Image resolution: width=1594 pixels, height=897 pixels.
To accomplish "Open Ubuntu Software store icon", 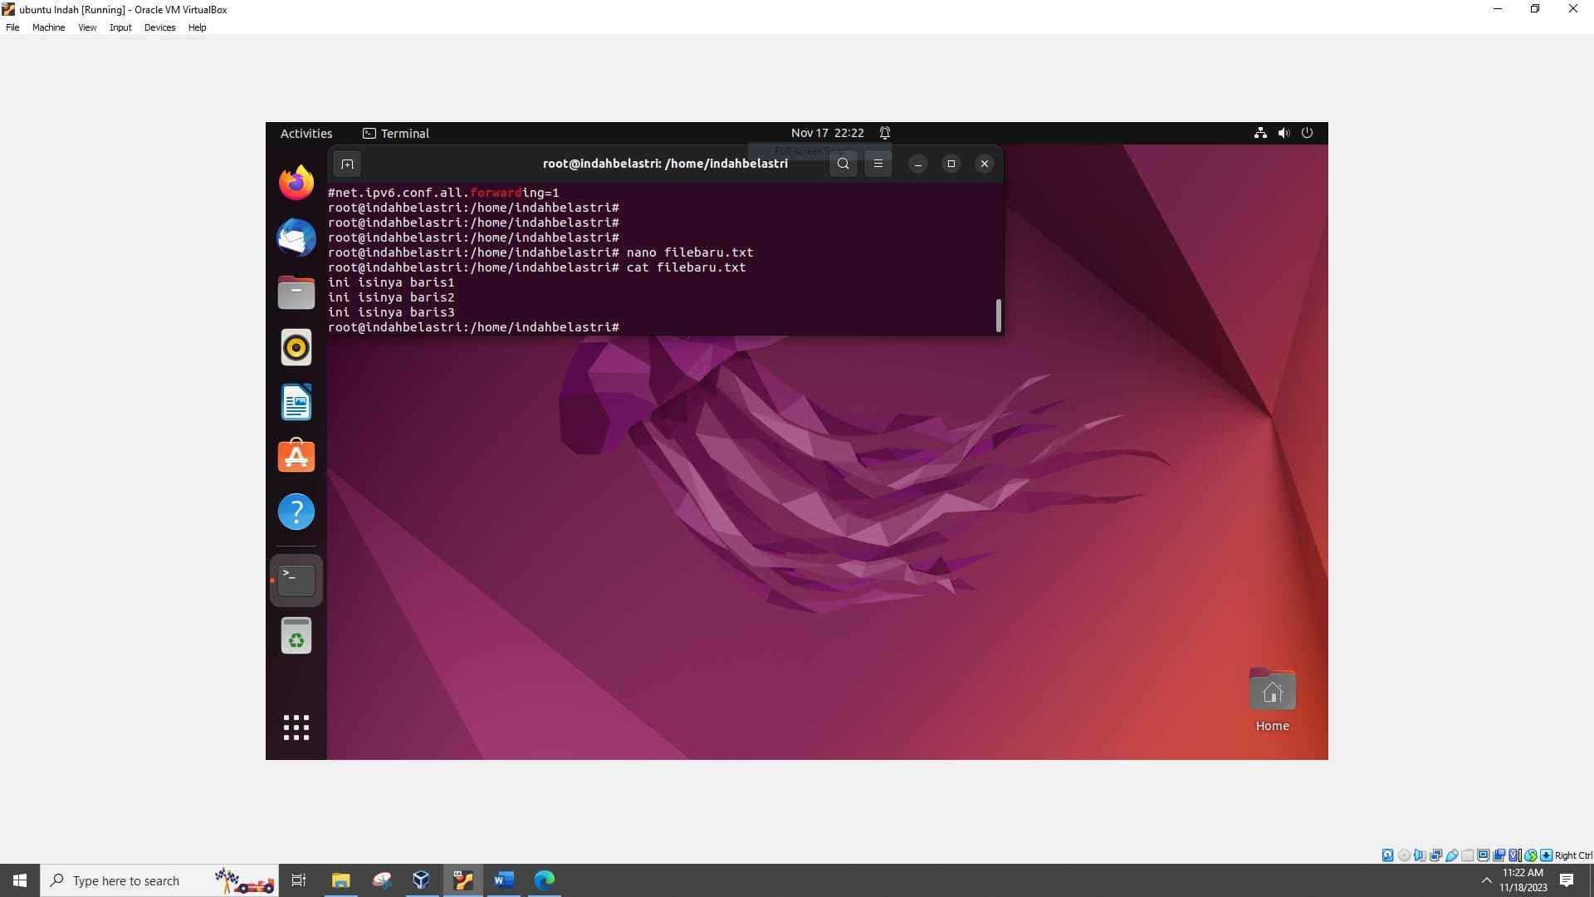I will click(x=296, y=456).
